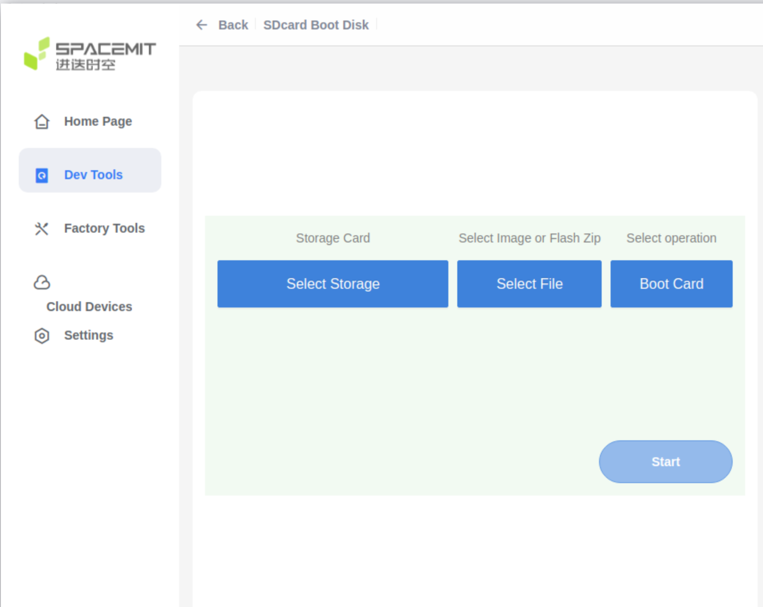Select the Home Page house icon

41,121
